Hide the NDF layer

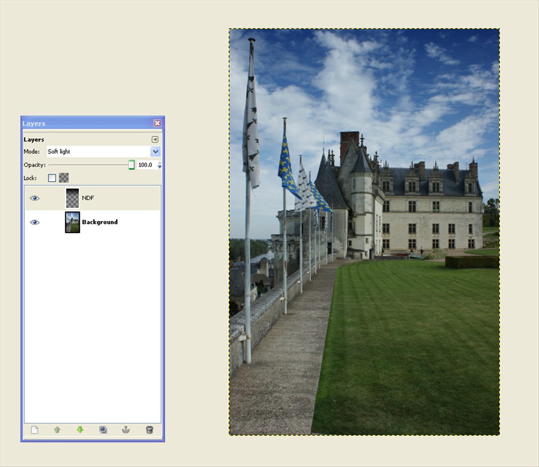35,198
